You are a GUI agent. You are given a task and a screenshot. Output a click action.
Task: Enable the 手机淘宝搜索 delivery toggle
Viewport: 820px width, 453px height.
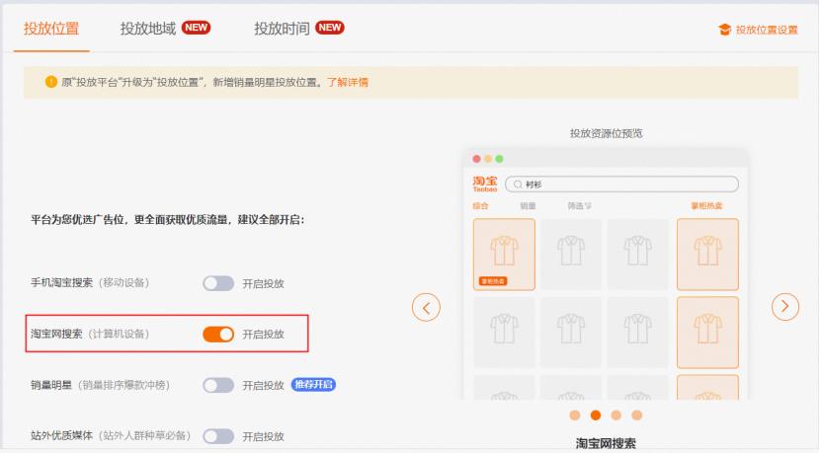218,283
